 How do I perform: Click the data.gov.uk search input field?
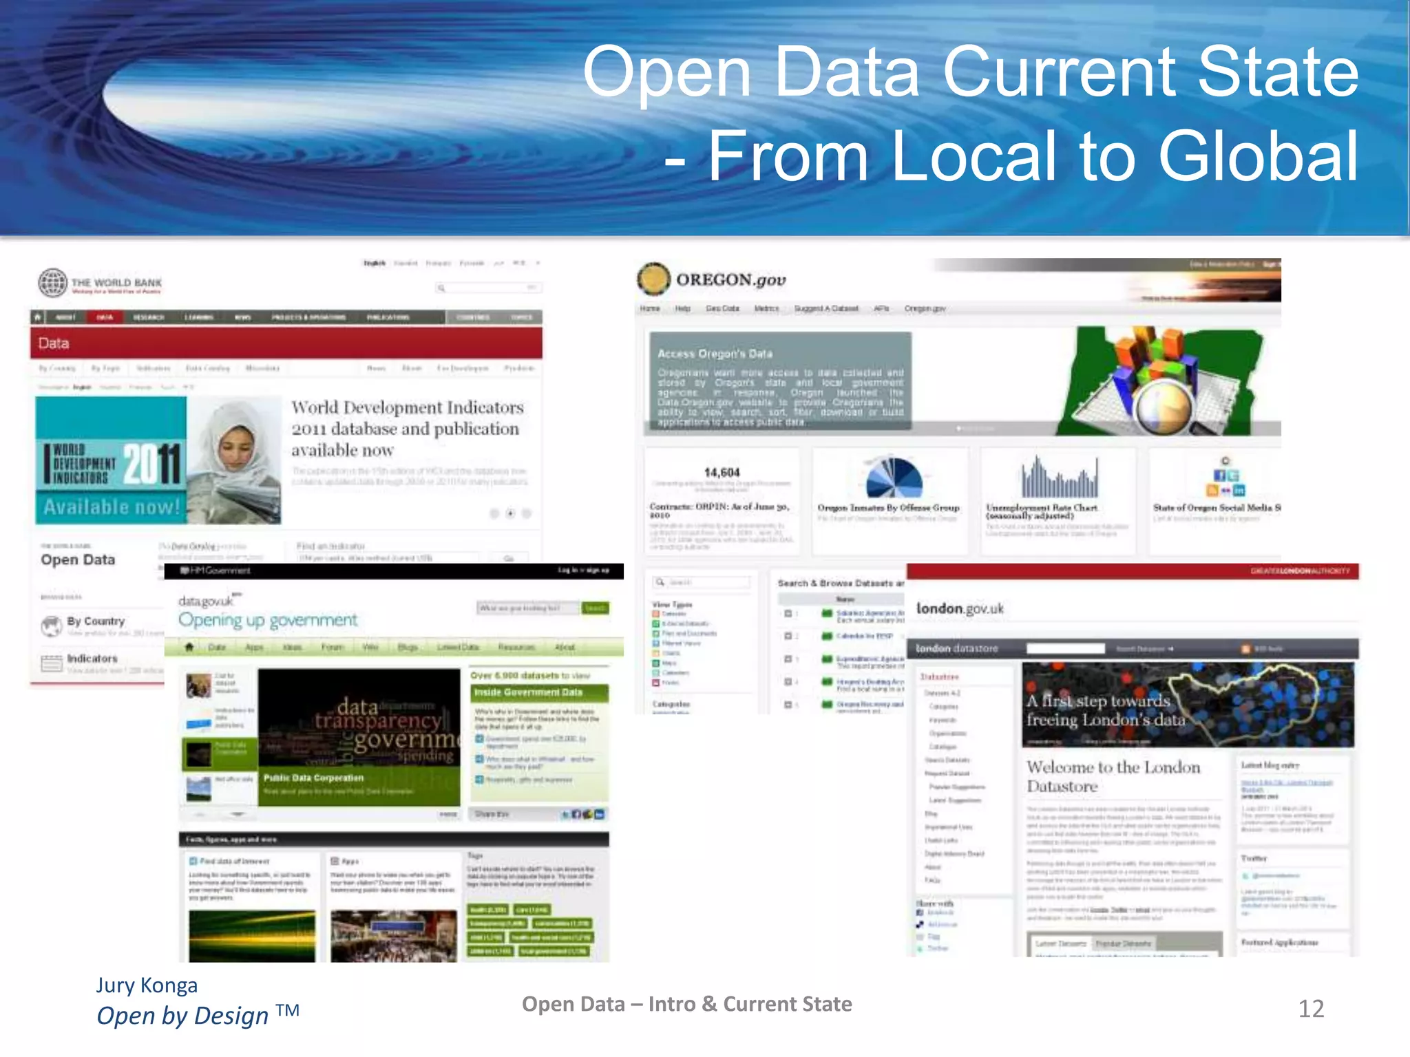pyautogui.click(x=528, y=608)
